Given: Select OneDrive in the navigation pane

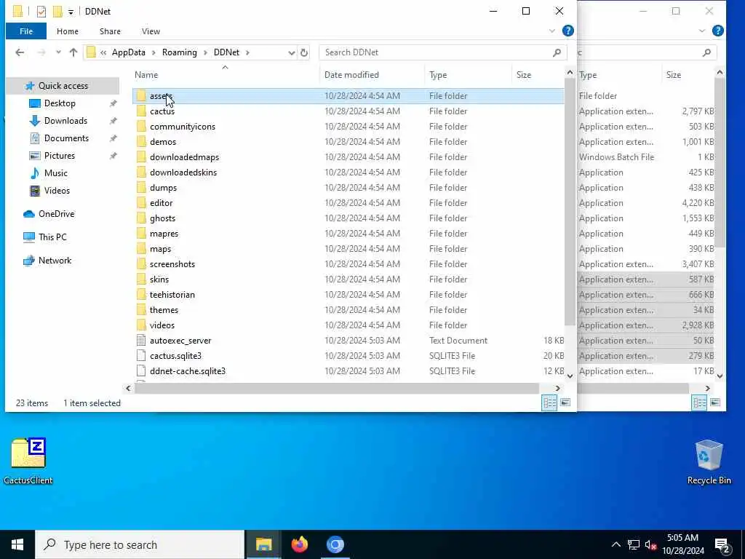Looking at the screenshot, I should 56,214.
